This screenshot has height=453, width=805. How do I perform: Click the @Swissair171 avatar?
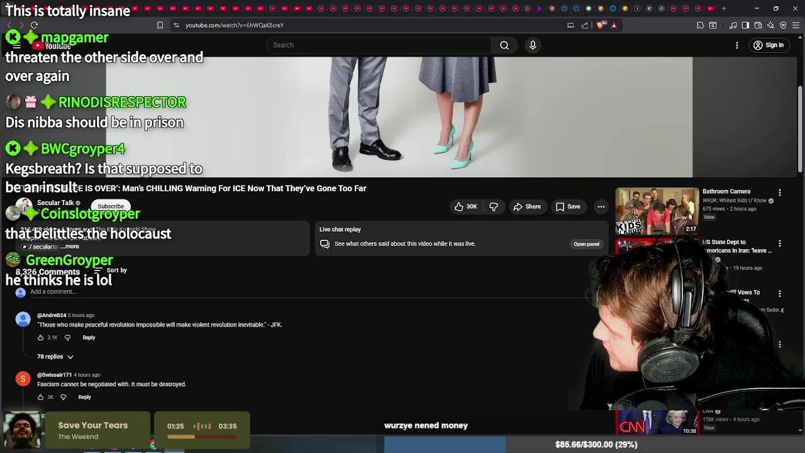[x=23, y=379]
